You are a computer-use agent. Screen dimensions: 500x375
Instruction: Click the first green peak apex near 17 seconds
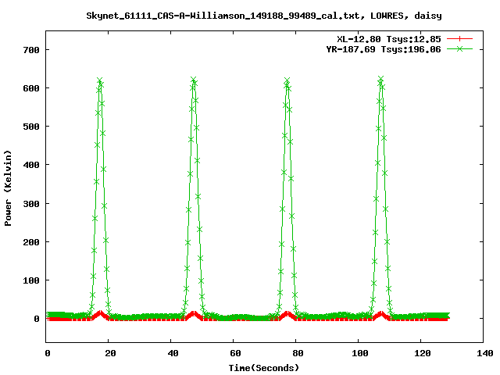point(100,80)
